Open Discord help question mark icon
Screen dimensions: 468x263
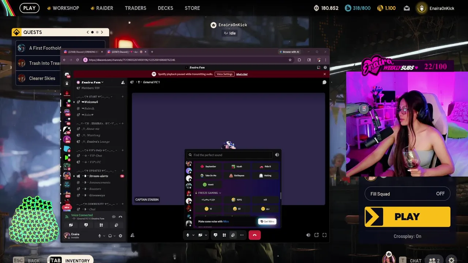324,68
